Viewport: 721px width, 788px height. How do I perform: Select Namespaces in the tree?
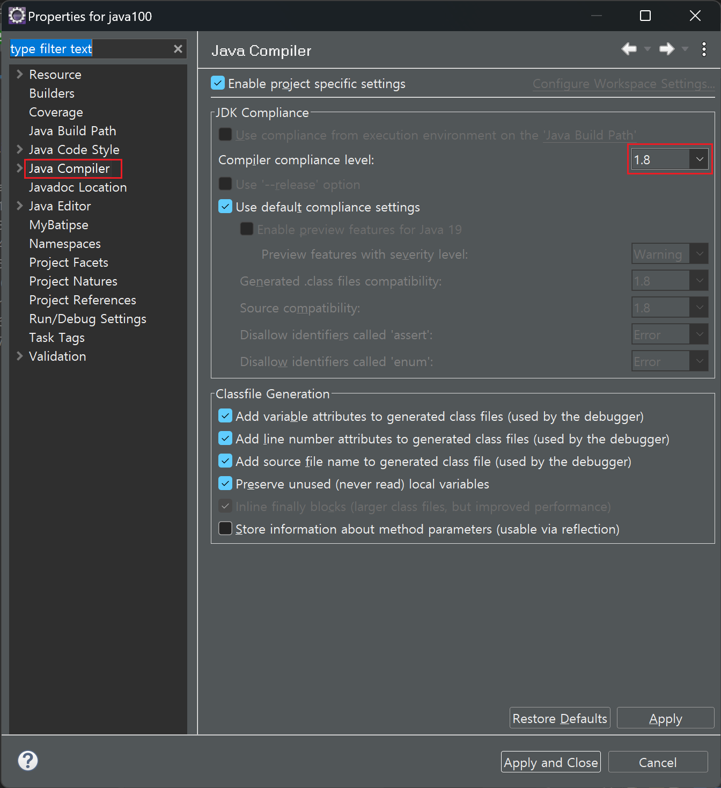[65, 244]
